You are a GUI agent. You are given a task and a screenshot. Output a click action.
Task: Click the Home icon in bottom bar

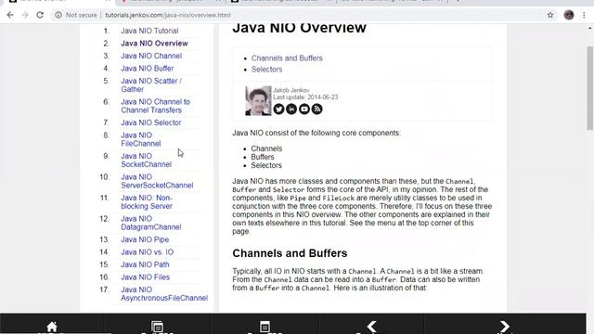click(52, 327)
